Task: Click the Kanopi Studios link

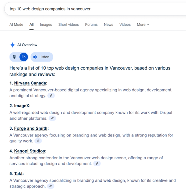Action: point(30,151)
